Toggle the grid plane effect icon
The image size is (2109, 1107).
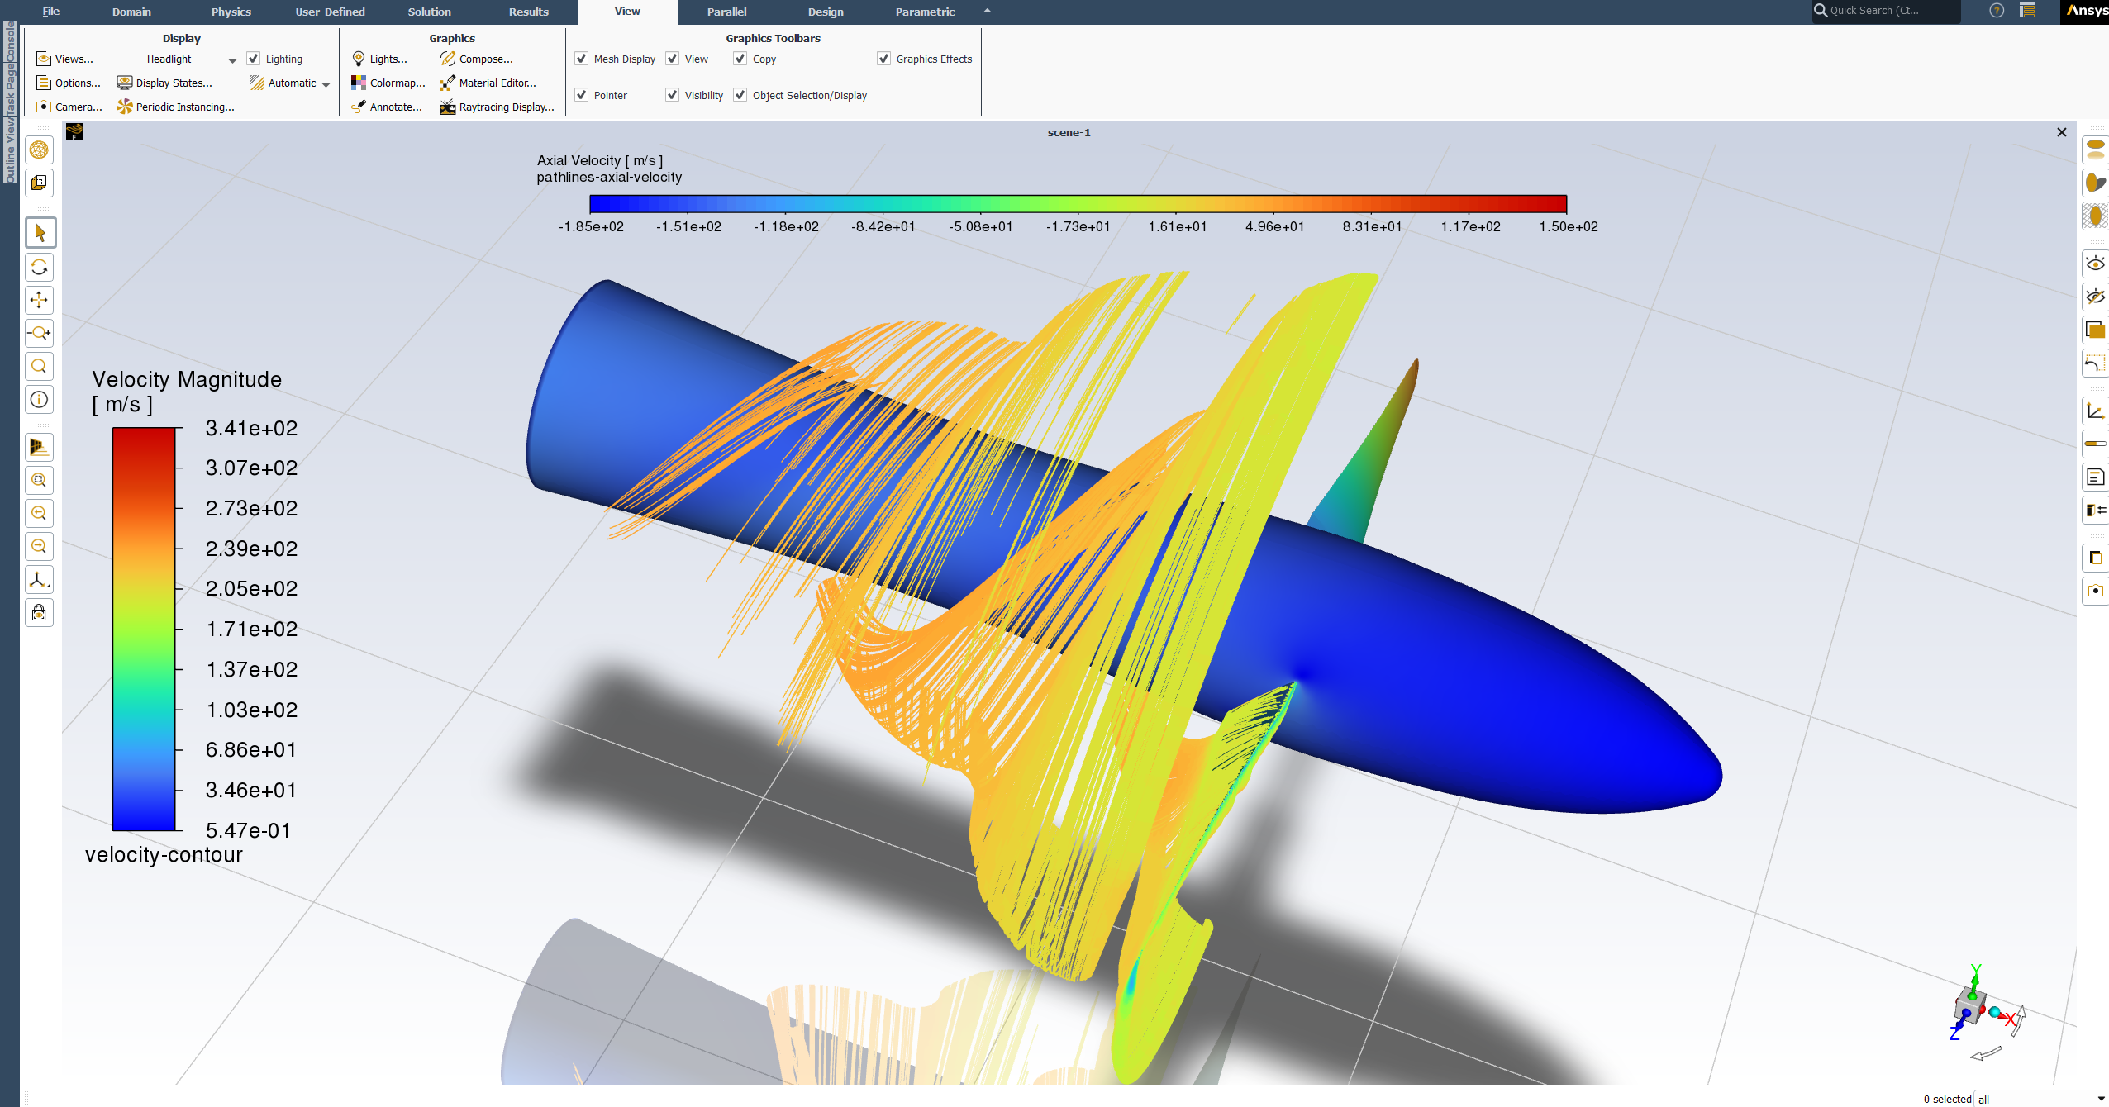[x=2096, y=216]
